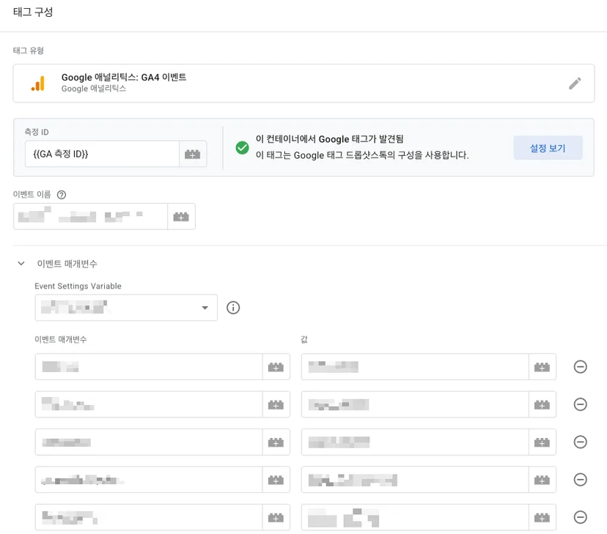
Task: Click the Google Analytics bar chart logo
Action: click(38, 83)
